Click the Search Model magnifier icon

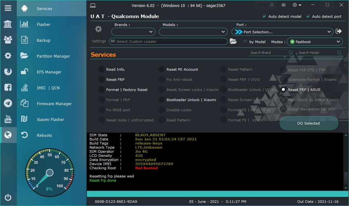coord(339,53)
